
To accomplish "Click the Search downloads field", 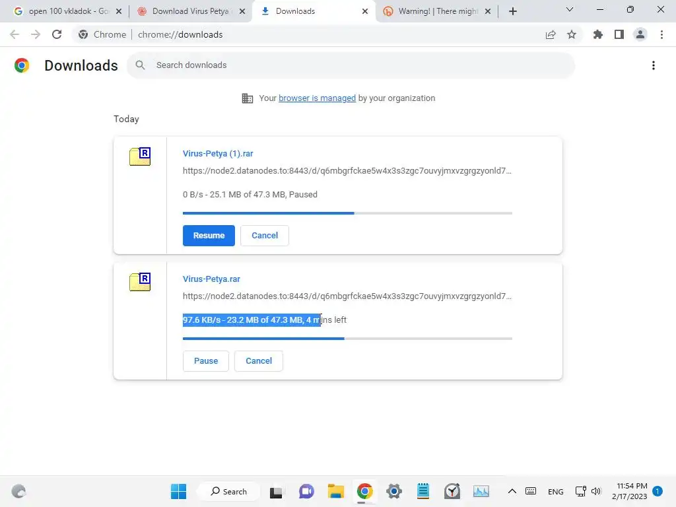I will 351,65.
